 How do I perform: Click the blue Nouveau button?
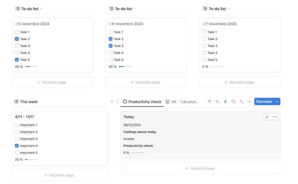[264, 101]
